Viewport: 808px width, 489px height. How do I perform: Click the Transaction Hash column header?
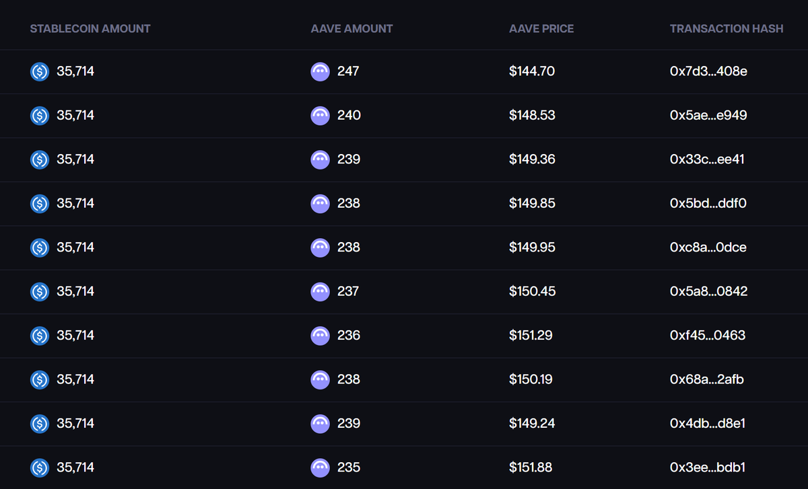point(727,29)
